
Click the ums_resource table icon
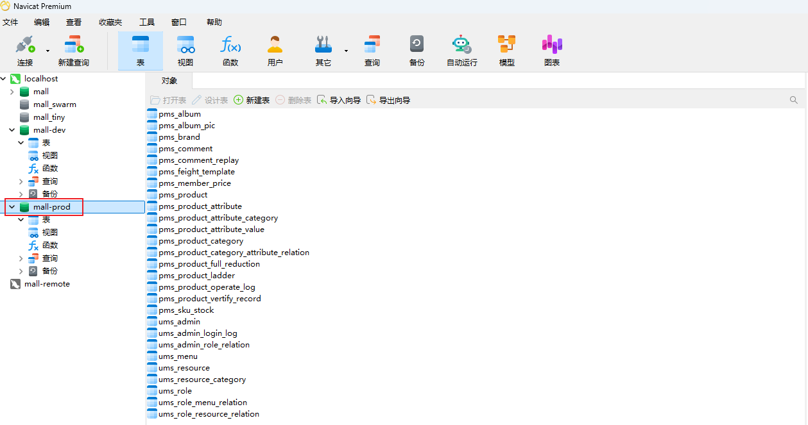[x=152, y=368]
